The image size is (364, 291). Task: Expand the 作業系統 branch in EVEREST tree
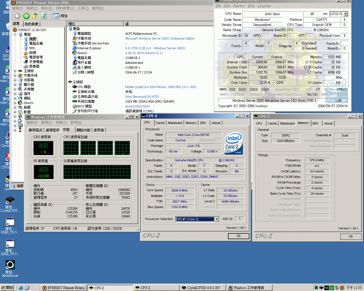[x=15, y=76]
